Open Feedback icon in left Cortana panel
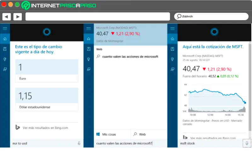Image resolution: width=252 pixels, height=157 pixels. (x=5, y=69)
